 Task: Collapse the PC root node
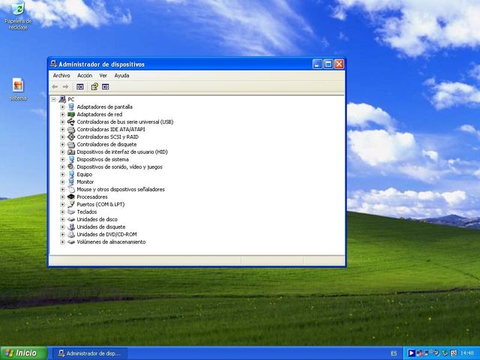[54, 99]
